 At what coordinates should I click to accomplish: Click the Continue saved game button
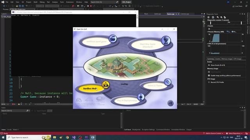pyautogui.click(x=96, y=42)
